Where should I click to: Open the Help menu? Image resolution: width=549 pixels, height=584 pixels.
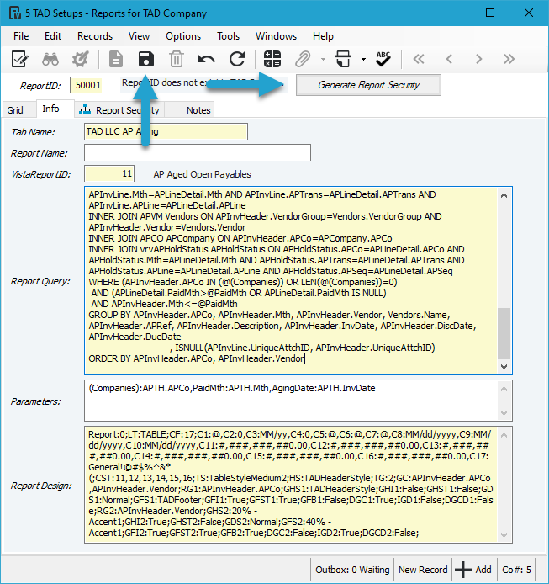[323, 36]
